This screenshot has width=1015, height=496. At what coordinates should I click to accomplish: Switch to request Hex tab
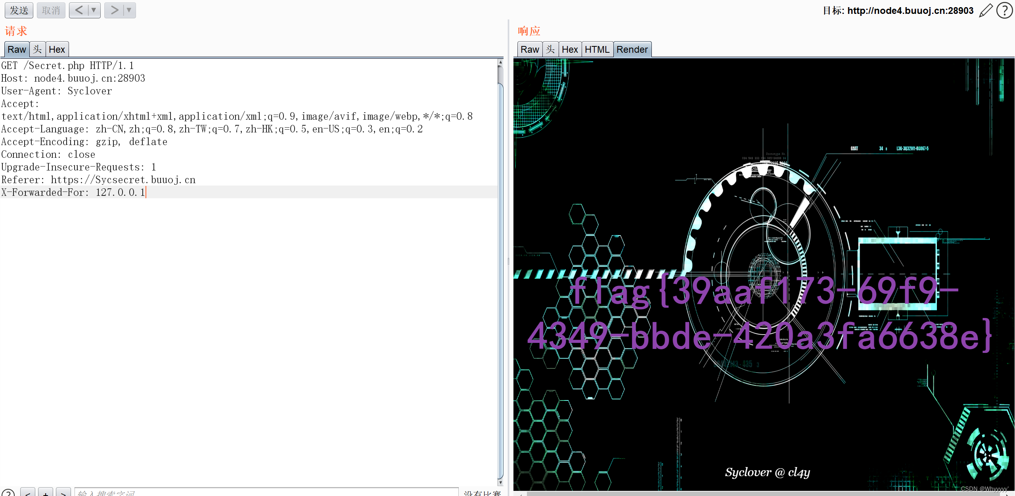pos(57,50)
